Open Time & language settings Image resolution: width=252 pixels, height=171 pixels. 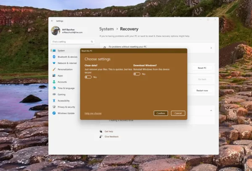pos(66,88)
